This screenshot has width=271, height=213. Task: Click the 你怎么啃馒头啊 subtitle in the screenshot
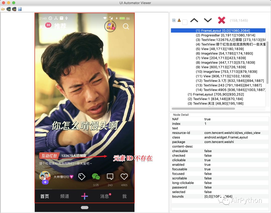(x=85, y=125)
